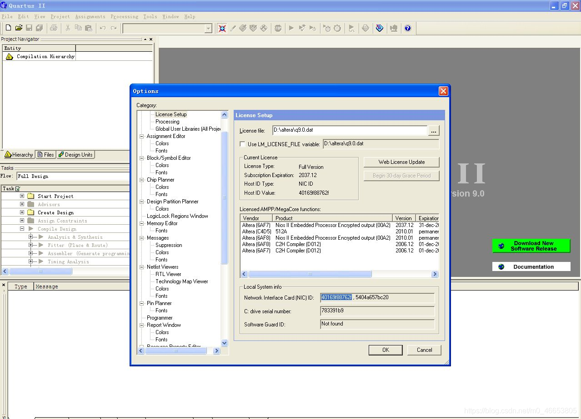
Task: Open the Assignments menu
Action: 90,16
